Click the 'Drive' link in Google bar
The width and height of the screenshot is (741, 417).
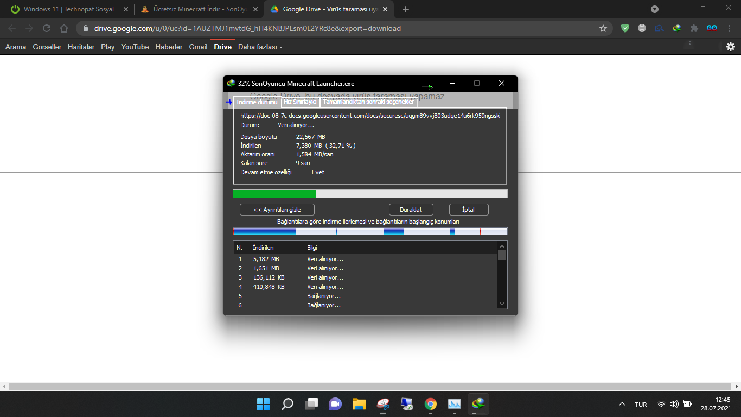click(x=223, y=47)
